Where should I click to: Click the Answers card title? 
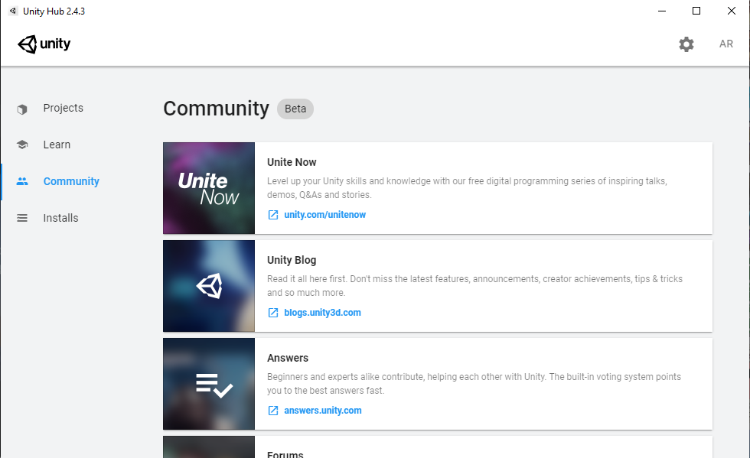coord(288,358)
